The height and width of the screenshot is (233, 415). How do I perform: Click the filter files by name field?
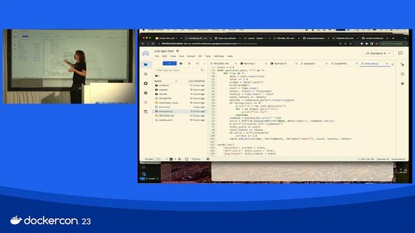click(179, 71)
